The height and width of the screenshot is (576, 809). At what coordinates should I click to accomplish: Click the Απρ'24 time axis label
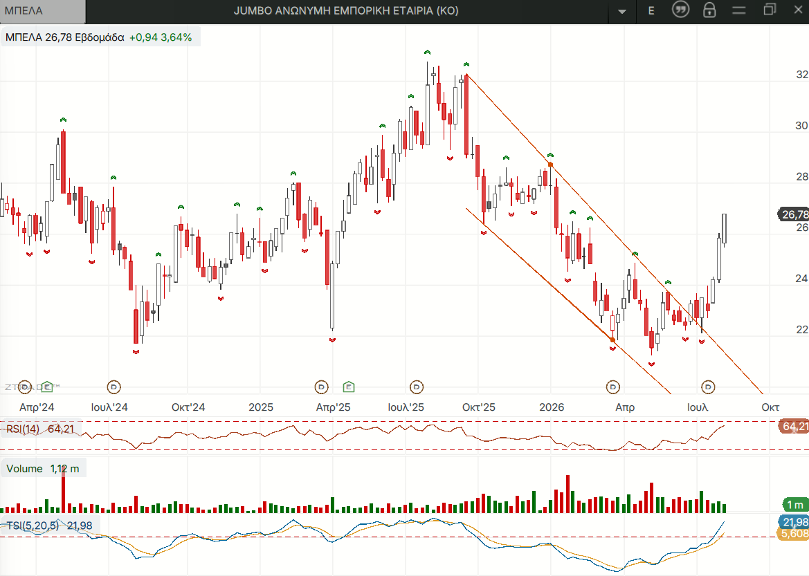coord(37,407)
